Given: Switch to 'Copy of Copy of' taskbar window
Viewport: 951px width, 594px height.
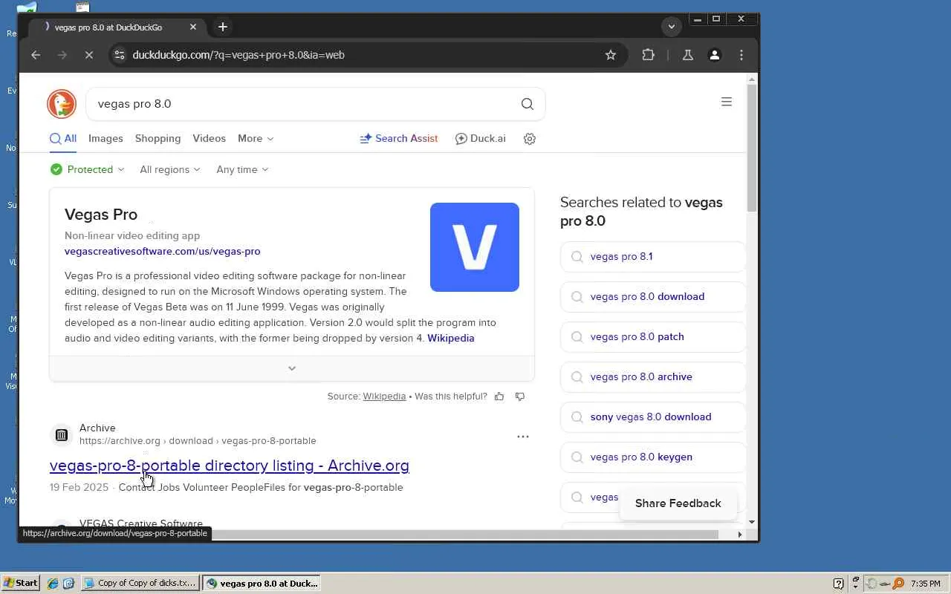Looking at the screenshot, I should pyautogui.click(x=140, y=584).
